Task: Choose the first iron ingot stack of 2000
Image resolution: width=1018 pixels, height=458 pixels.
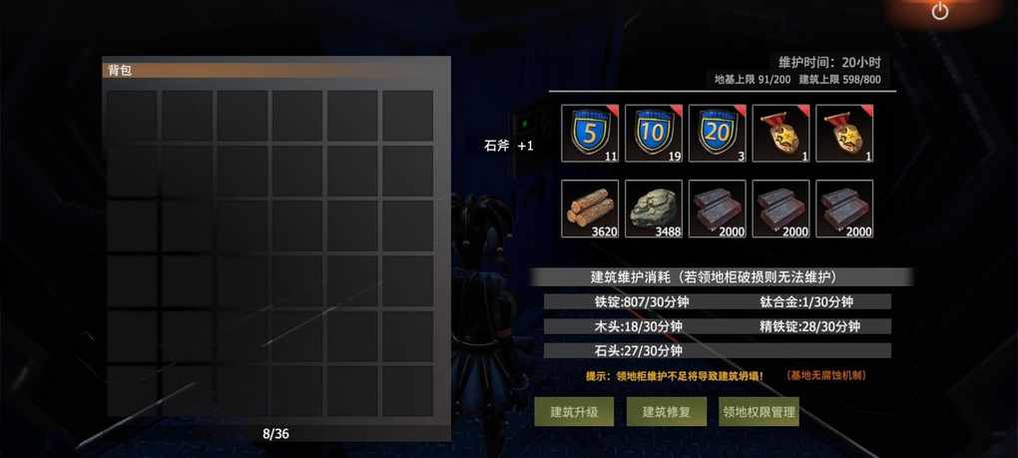Action: (x=717, y=209)
